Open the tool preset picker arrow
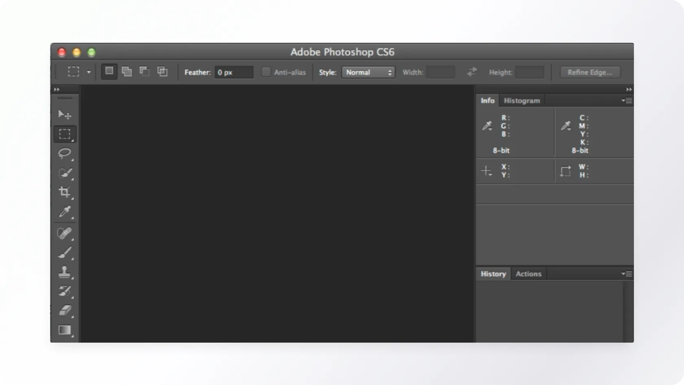The image size is (684, 385). tap(88, 72)
